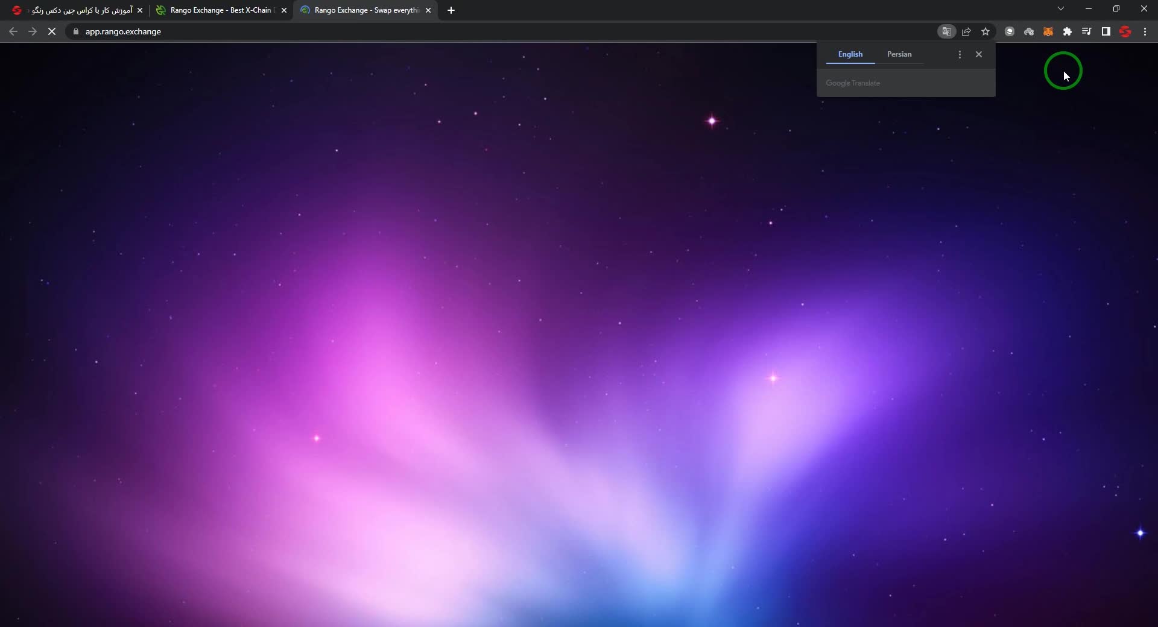Click the gray planet extension icon

[x=1009, y=31]
